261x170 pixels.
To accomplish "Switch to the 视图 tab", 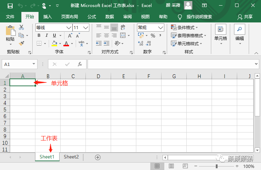I will (145, 17).
